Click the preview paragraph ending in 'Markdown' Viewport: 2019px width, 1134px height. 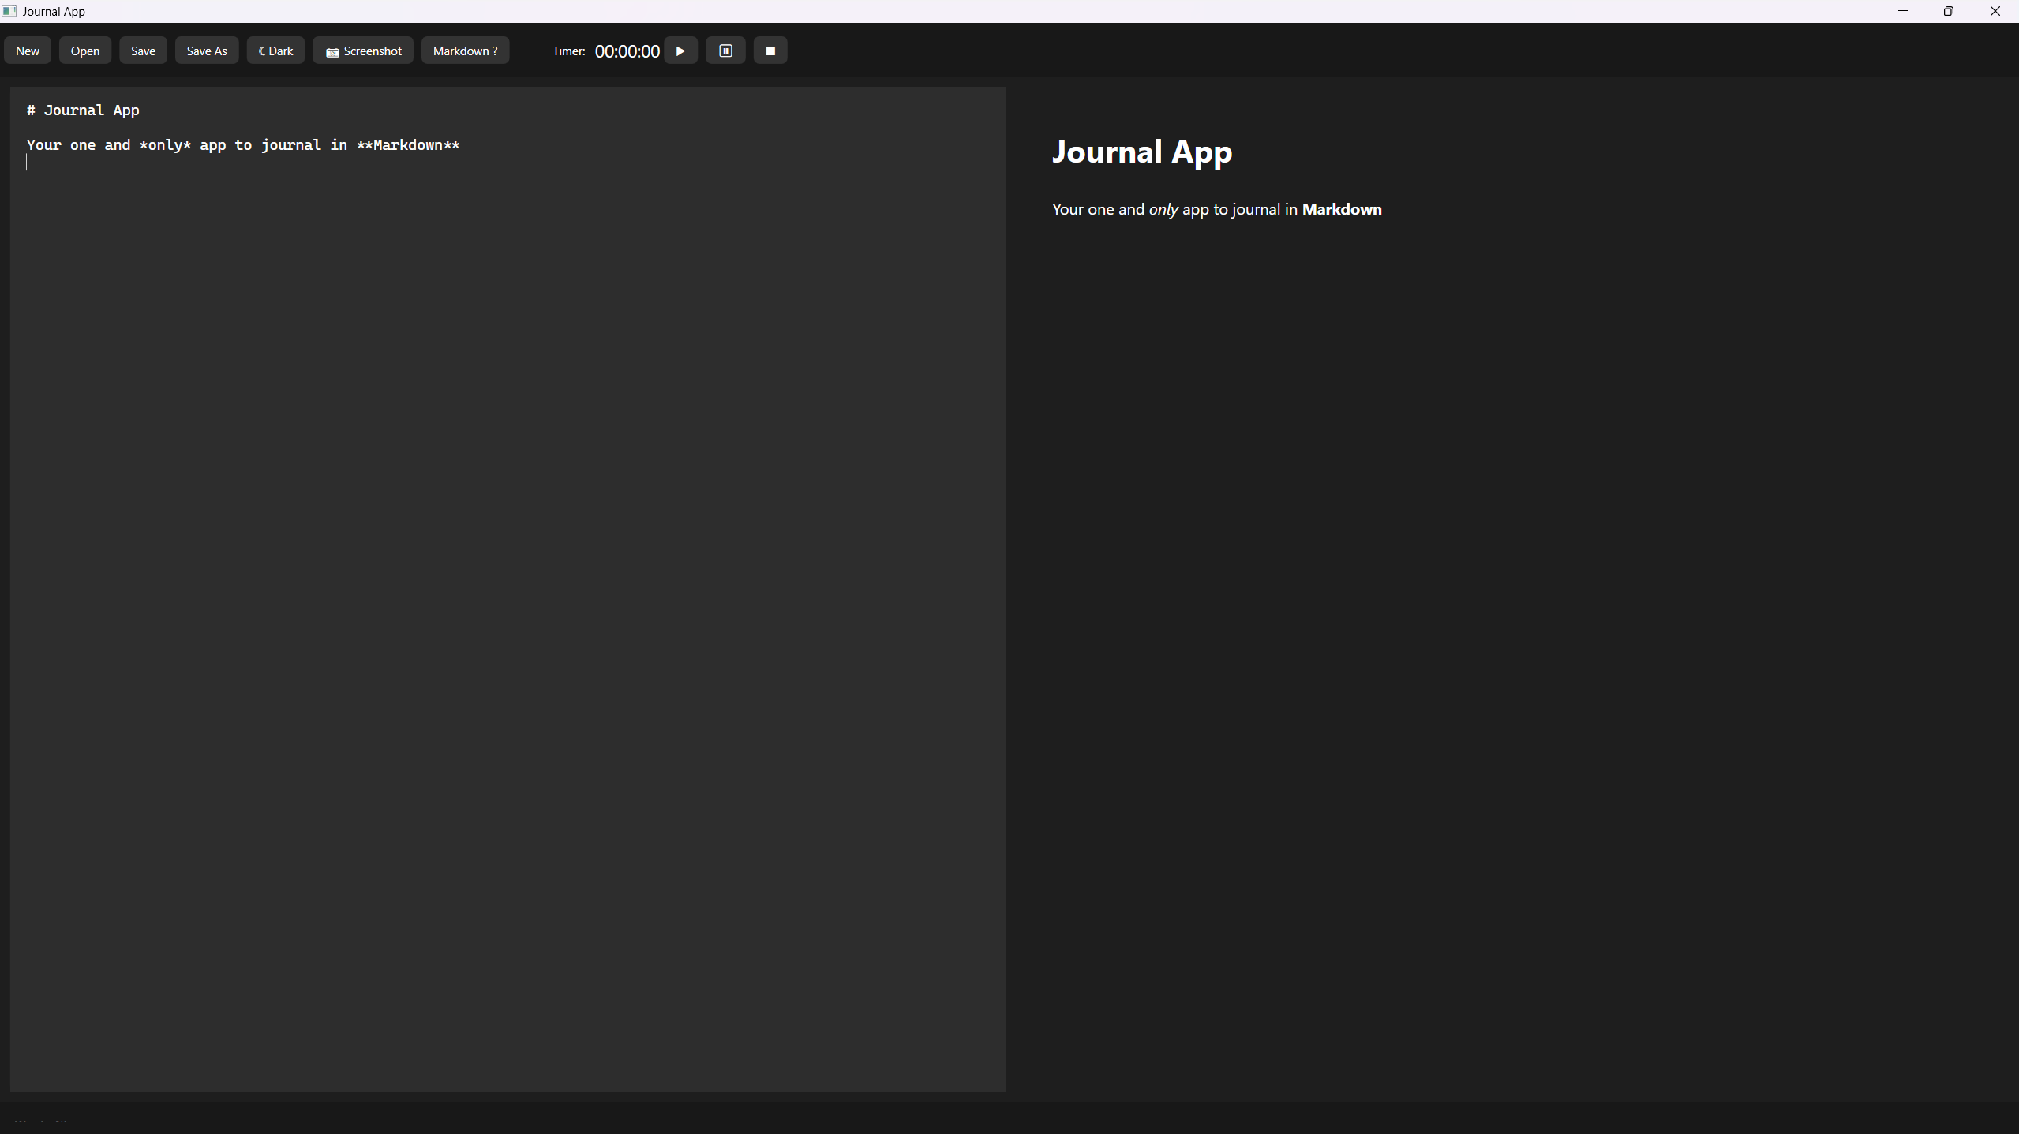1216,210
